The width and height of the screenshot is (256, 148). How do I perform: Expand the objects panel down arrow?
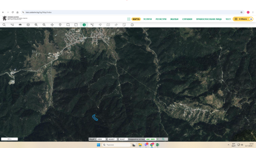[x=251, y=19]
